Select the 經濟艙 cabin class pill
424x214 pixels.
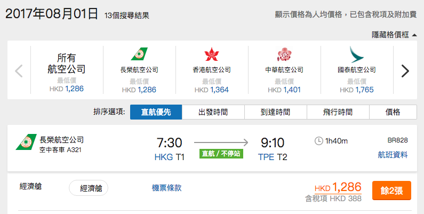(x=89, y=188)
